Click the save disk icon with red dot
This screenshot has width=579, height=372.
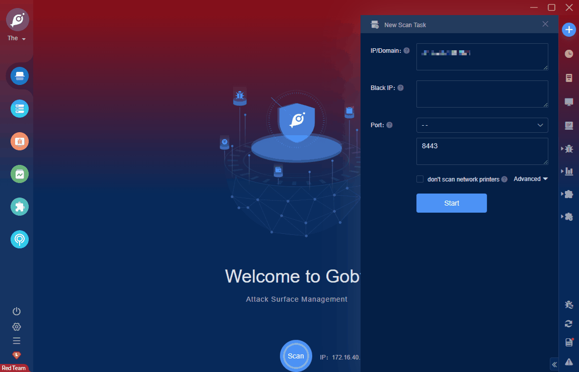point(569,342)
